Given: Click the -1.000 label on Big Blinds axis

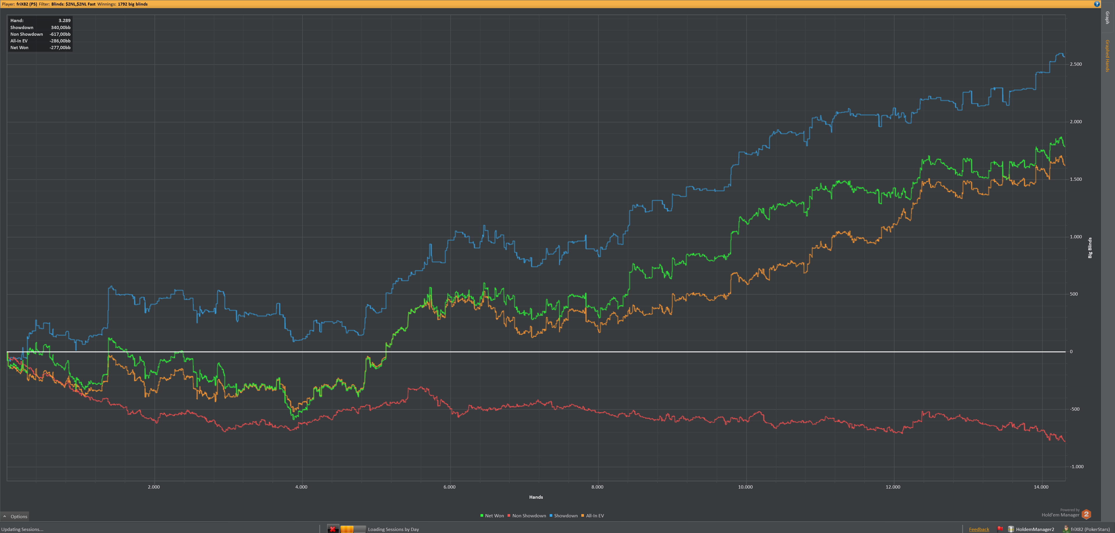Looking at the screenshot, I should [x=1076, y=466].
